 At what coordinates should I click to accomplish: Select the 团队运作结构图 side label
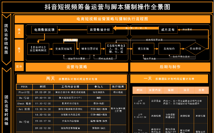(6, 39)
